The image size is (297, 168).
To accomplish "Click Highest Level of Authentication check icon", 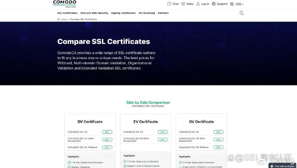I will coord(125,166).
